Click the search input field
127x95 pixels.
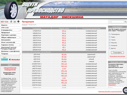pos(117,22)
